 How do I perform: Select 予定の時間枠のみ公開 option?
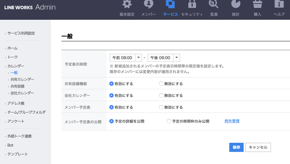point(169,121)
